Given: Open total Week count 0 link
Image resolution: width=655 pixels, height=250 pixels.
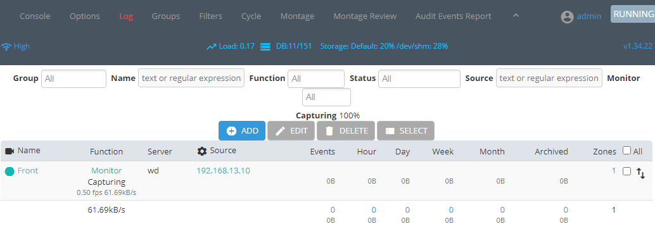Looking at the screenshot, I should point(451,210).
